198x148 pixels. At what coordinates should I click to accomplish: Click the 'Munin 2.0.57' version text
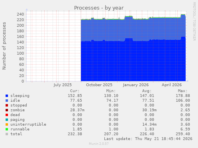99,144
